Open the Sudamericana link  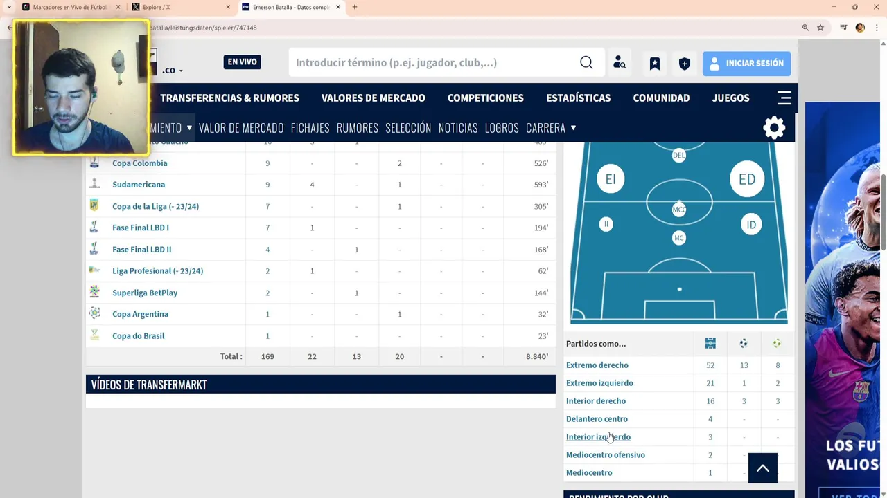pos(139,184)
